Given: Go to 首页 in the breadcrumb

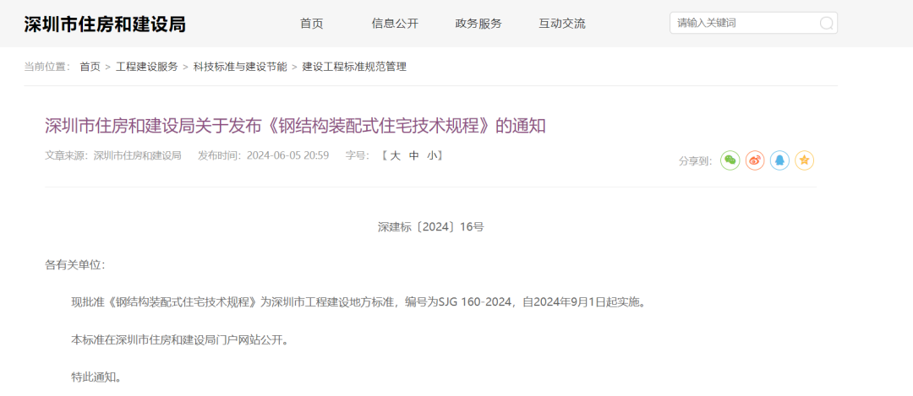Looking at the screenshot, I should 90,67.
